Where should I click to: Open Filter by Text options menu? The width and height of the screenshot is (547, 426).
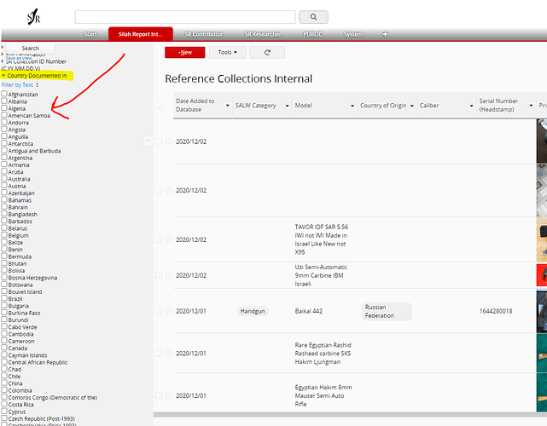[37, 84]
